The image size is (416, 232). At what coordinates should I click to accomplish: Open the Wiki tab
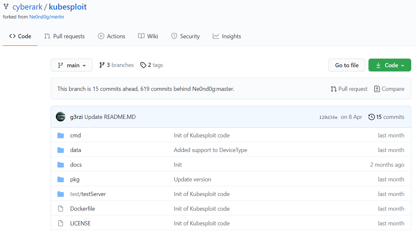(x=148, y=36)
